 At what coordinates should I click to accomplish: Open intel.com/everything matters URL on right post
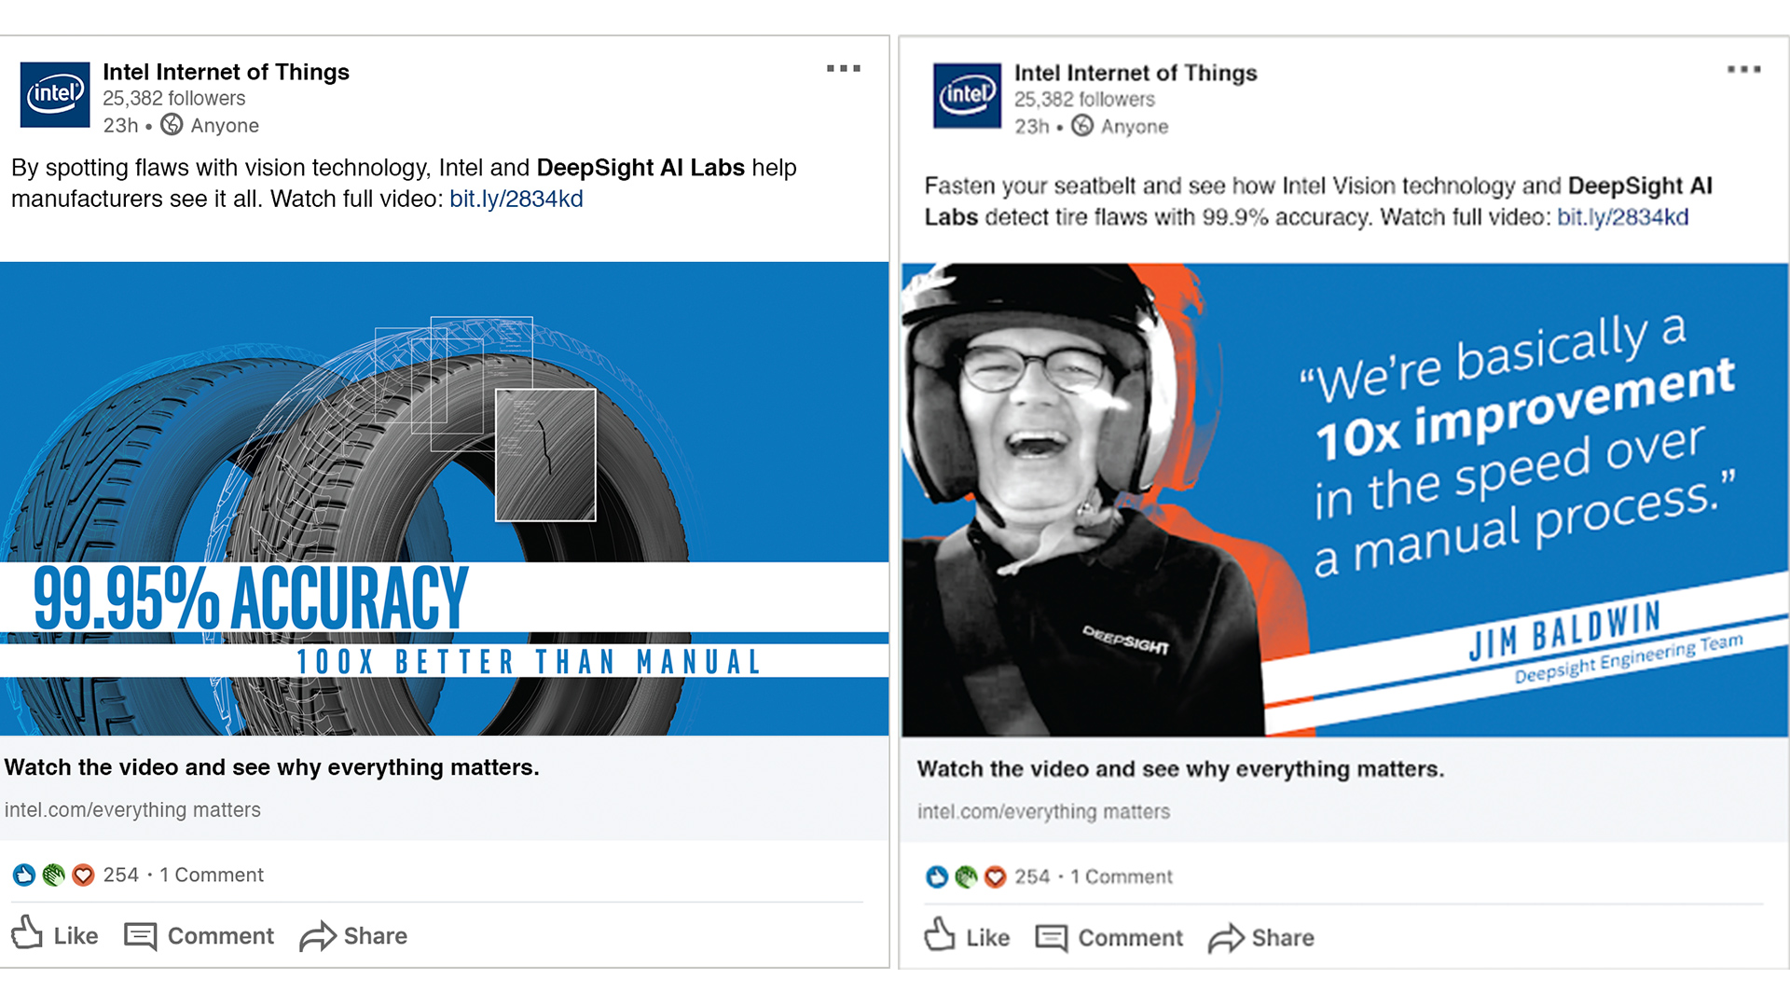click(x=1043, y=811)
